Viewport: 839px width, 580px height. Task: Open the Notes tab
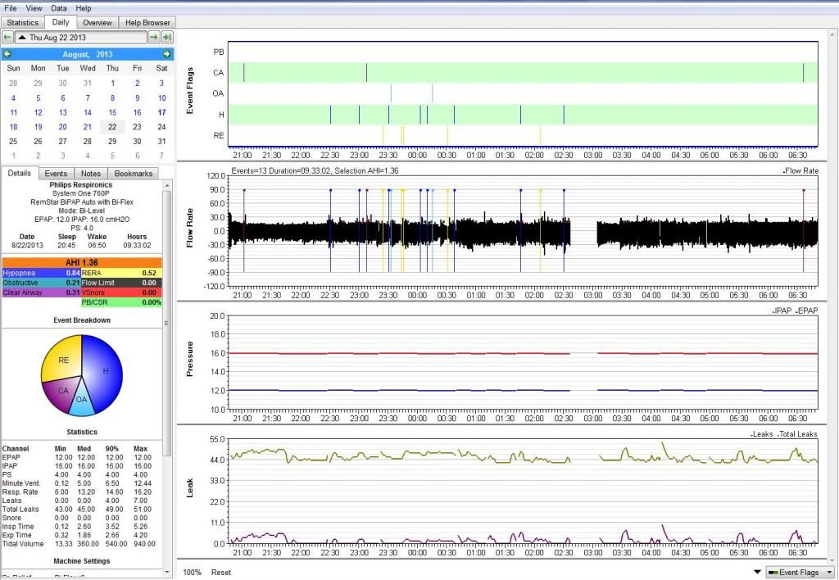[90, 174]
